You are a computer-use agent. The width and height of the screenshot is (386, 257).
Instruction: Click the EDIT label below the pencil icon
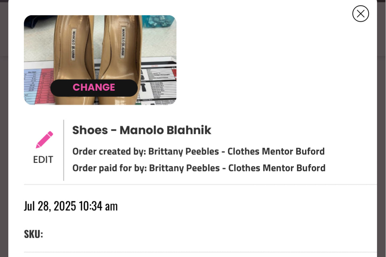pyautogui.click(x=44, y=160)
